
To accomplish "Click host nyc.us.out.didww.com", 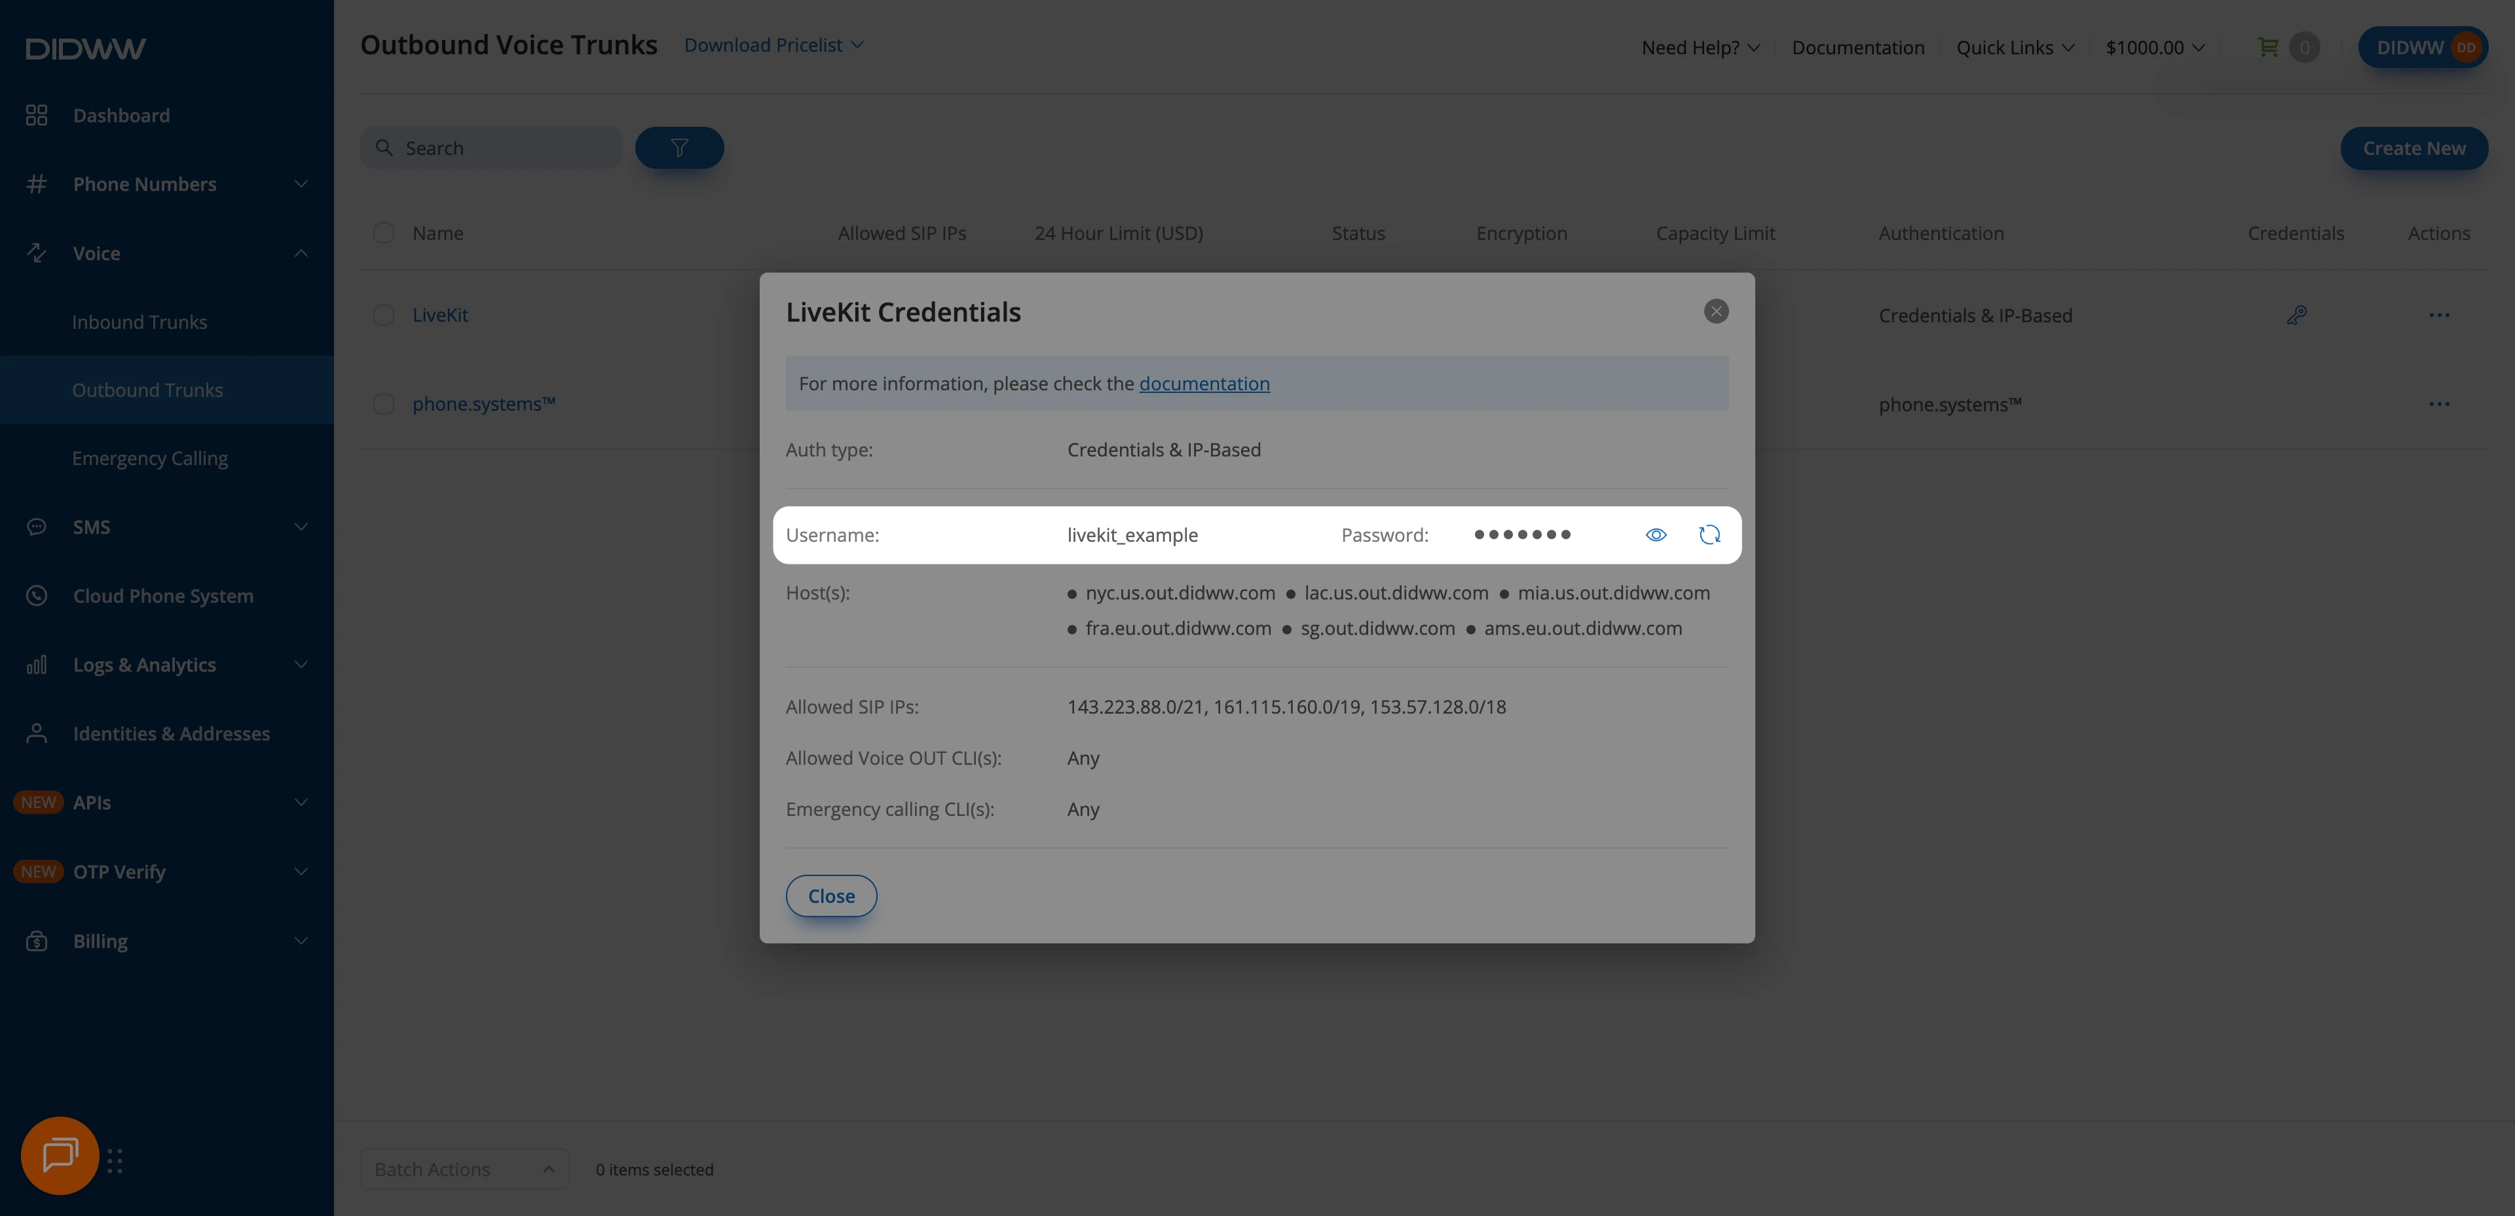I will (x=1180, y=594).
